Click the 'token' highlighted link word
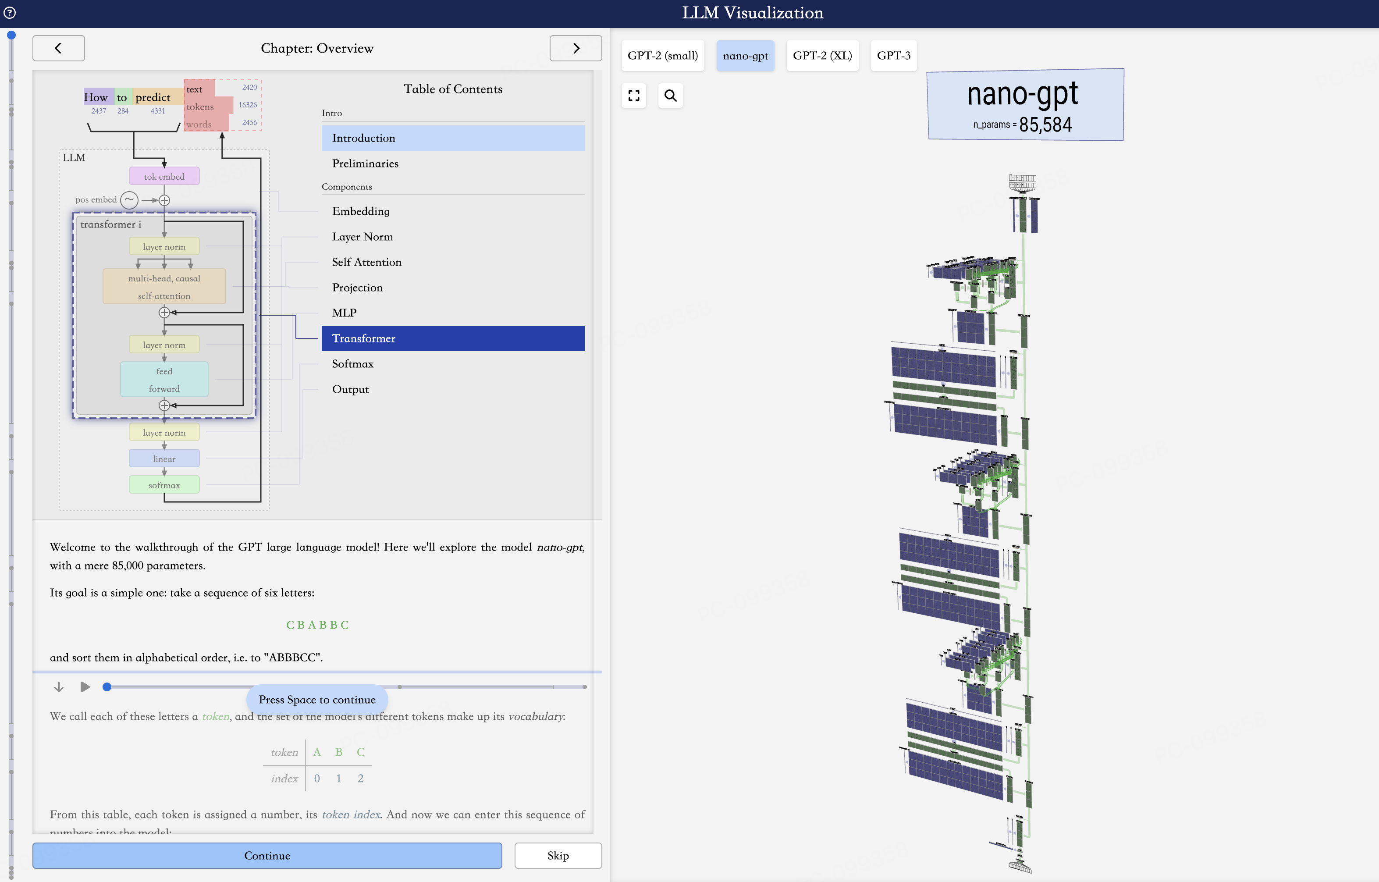1379x882 pixels. [215, 716]
